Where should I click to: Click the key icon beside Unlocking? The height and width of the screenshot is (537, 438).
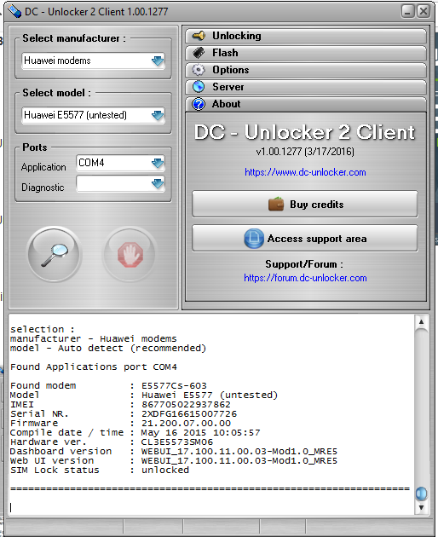(x=199, y=36)
